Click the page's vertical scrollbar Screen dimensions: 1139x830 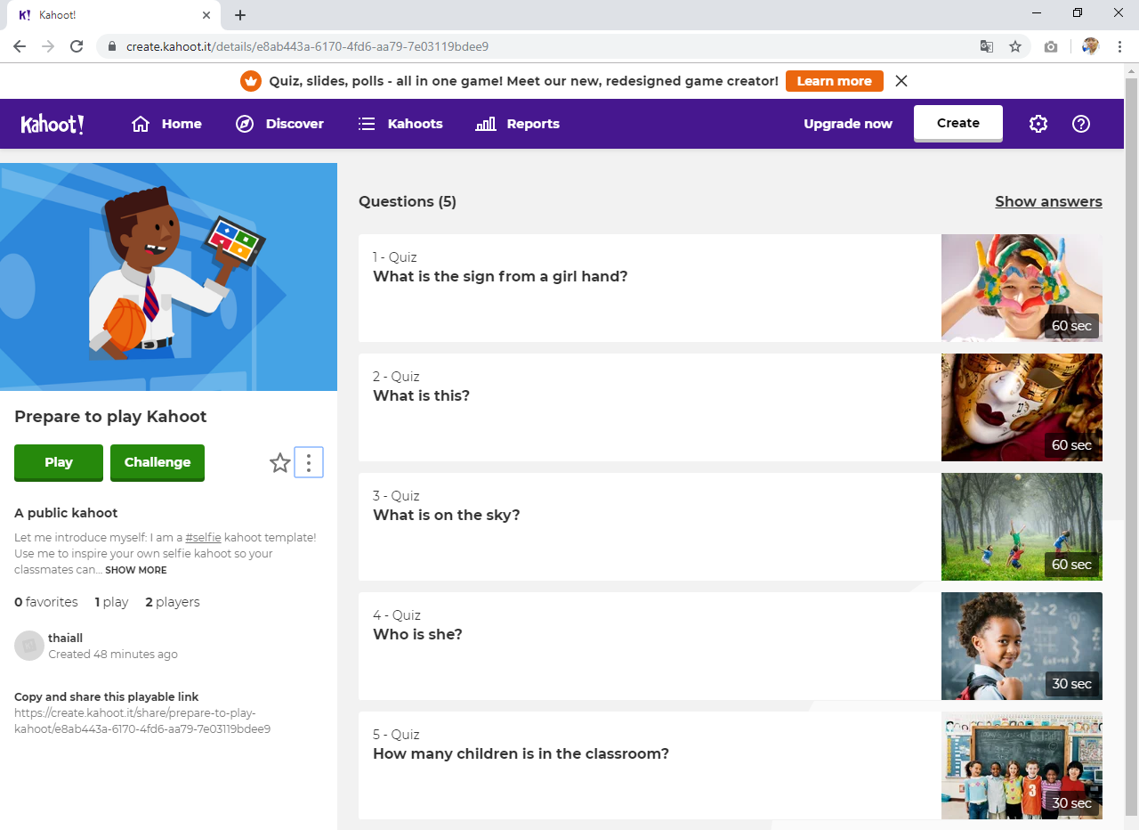coord(1131,445)
